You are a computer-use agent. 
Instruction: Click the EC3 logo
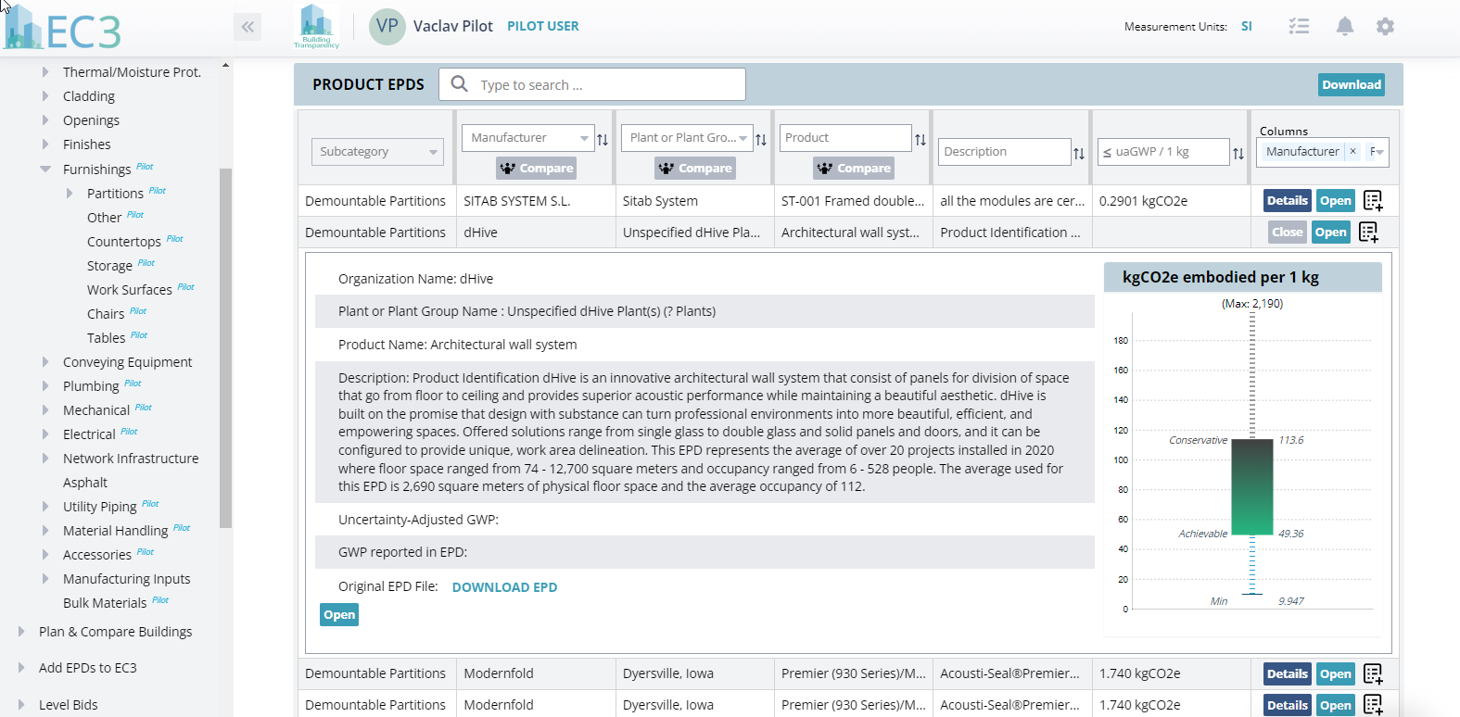pyautogui.click(x=63, y=28)
